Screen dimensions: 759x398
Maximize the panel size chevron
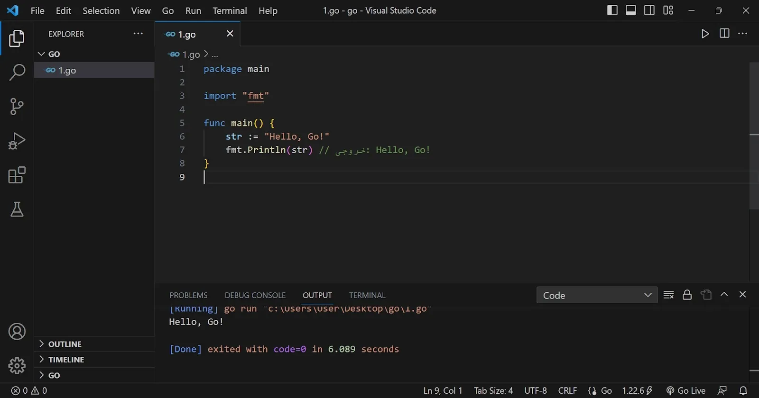pos(724,294)
